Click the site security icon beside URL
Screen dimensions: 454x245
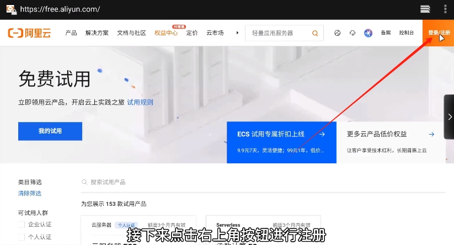[x=10, y=9]
